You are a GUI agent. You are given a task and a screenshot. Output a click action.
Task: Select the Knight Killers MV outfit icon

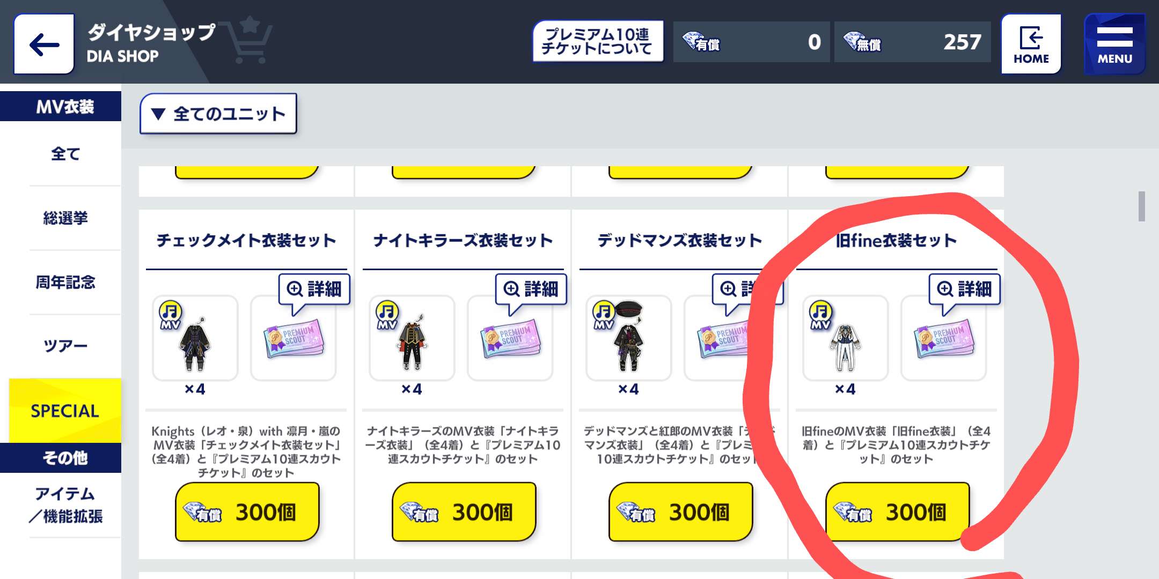pos(412,338)
